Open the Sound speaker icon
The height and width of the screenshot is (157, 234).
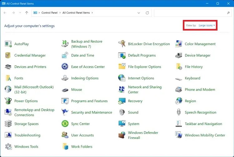[x=122, y=112]
